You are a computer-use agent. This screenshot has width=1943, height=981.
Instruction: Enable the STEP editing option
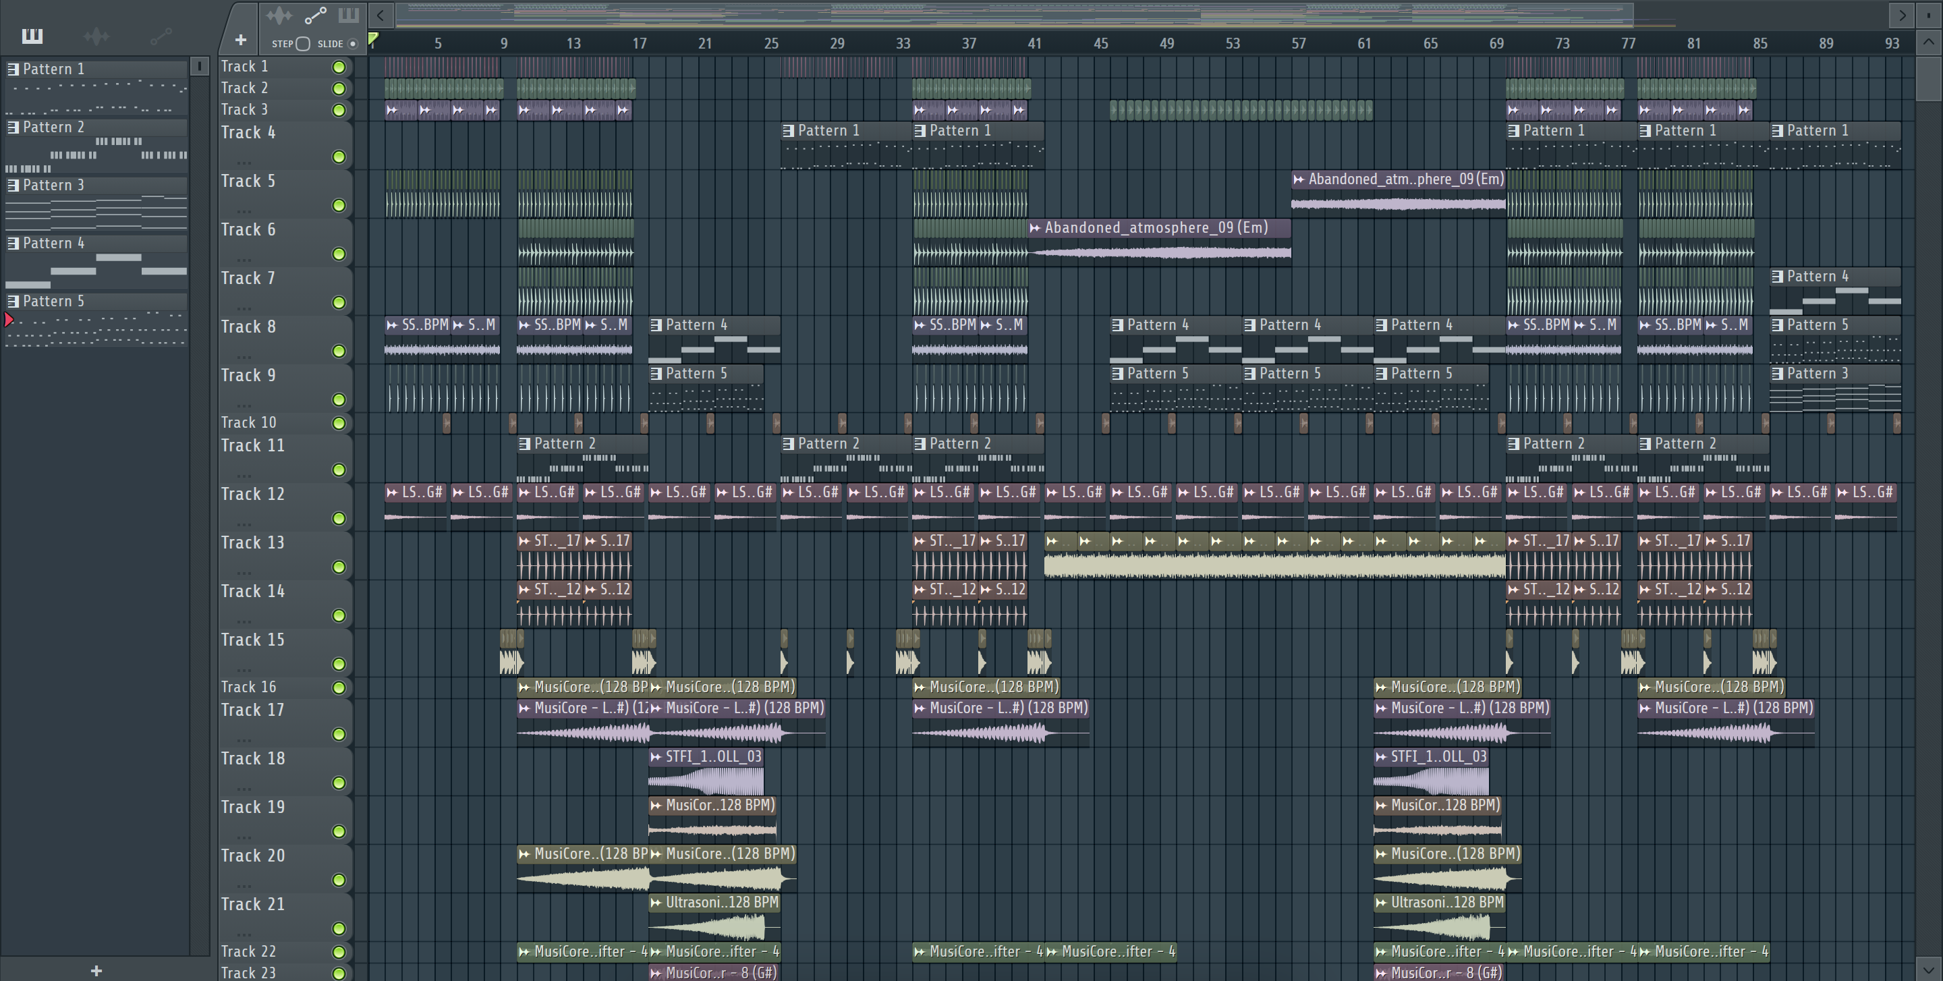click(302, 44)
